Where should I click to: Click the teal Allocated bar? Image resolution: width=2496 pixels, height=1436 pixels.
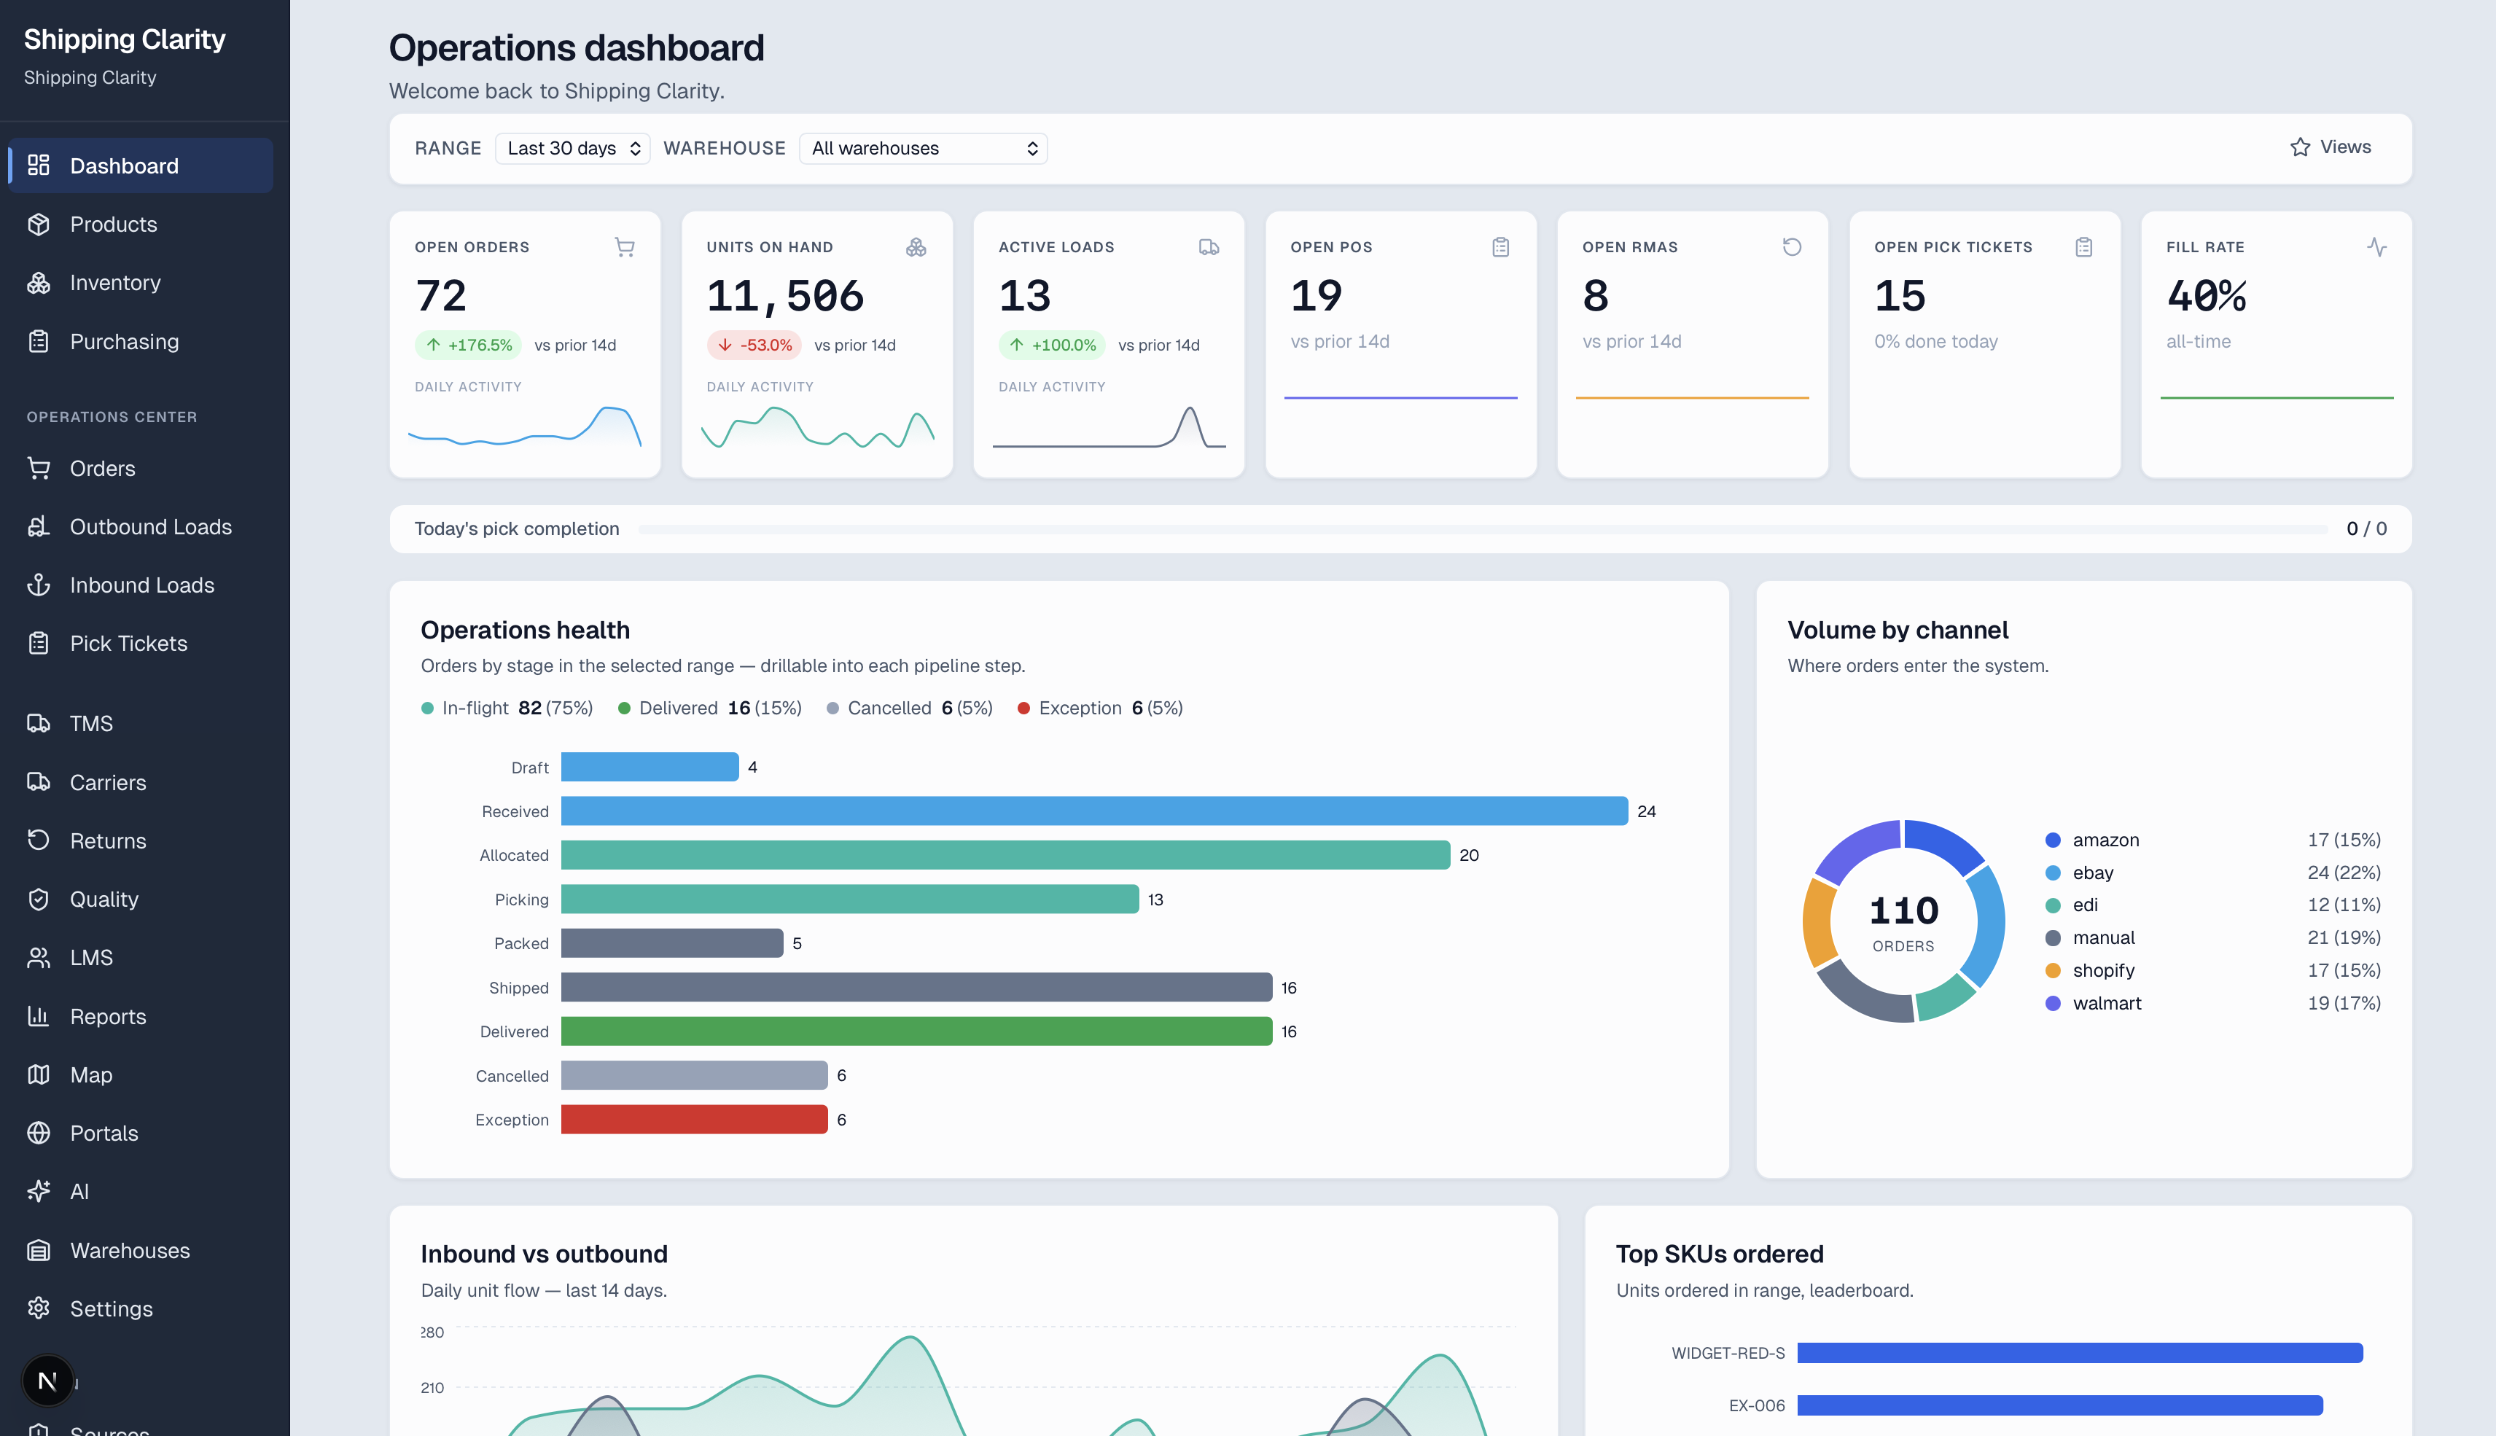point(1006,855)
